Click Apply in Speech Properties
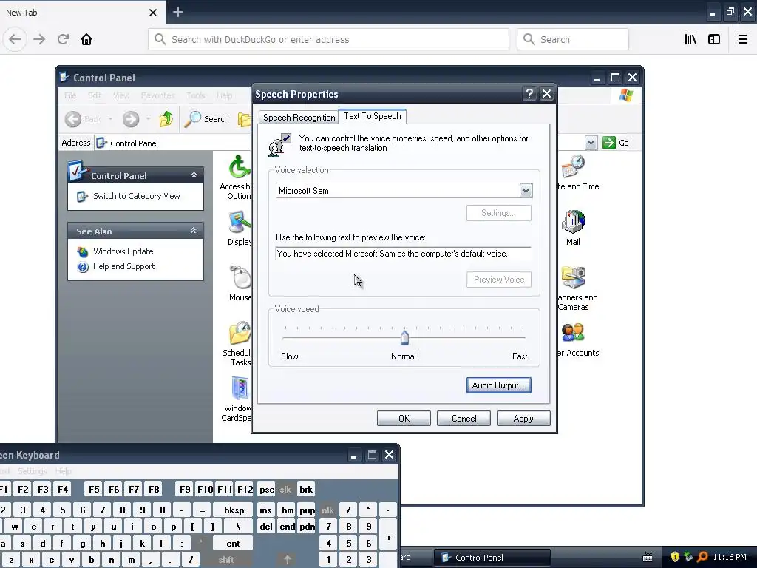 click(523, 419)
